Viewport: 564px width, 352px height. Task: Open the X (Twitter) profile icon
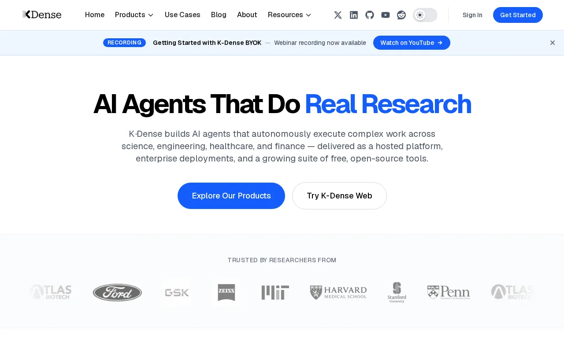338,15
